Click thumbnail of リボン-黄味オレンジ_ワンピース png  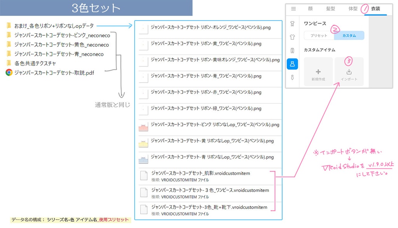[x=143, y=62]
